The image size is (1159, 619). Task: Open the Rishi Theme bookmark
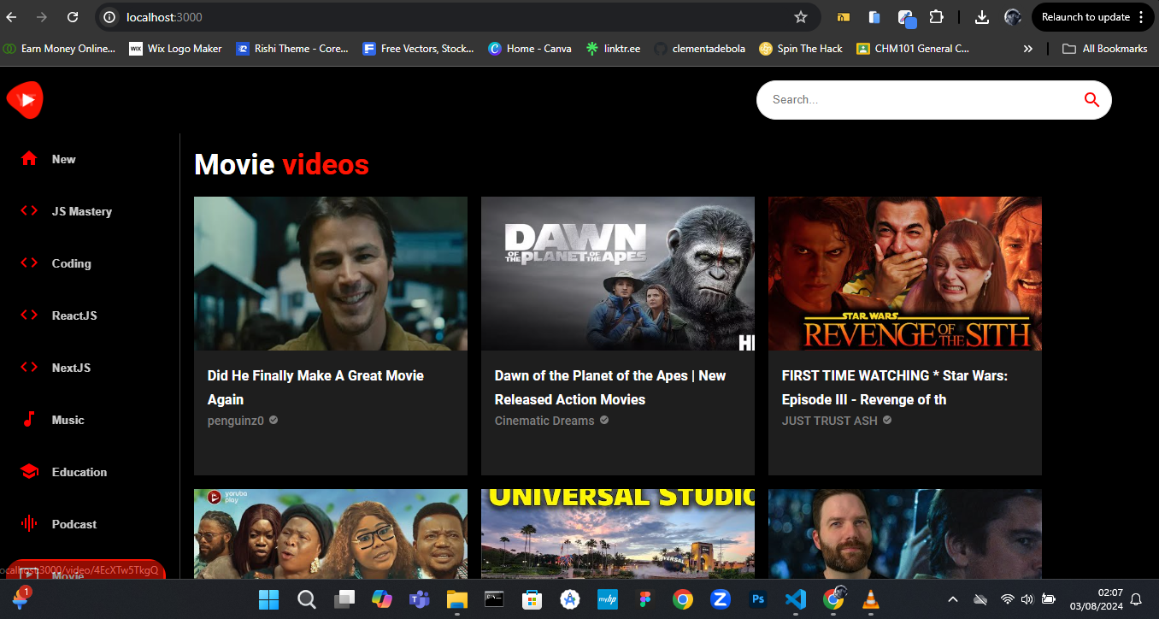pyautogui.click(x=292, y=49)
